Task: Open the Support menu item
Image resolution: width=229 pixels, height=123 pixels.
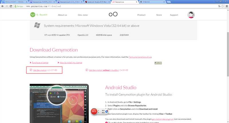Action: click(174, 15)
